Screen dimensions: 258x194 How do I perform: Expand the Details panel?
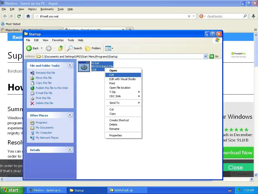[x=70, y=150]
